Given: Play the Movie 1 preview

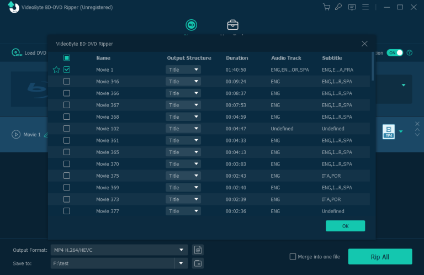Looking at the screenshot, I should click(x=16, y=134).
